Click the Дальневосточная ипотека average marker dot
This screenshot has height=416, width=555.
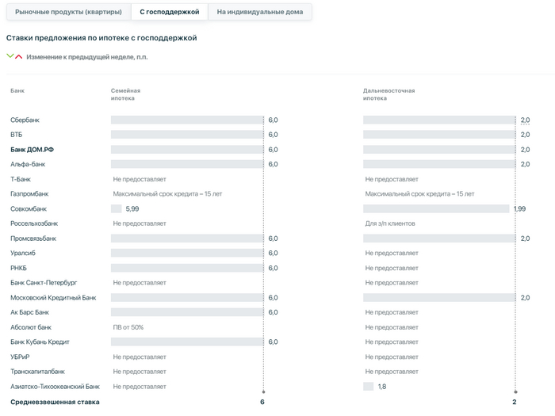[515, 392]
